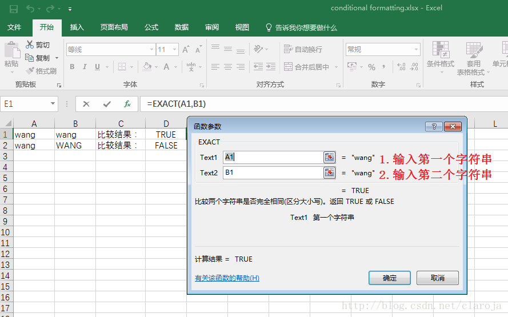
Task: Click cancel X in formula bar
Action: tap(86, 104)
